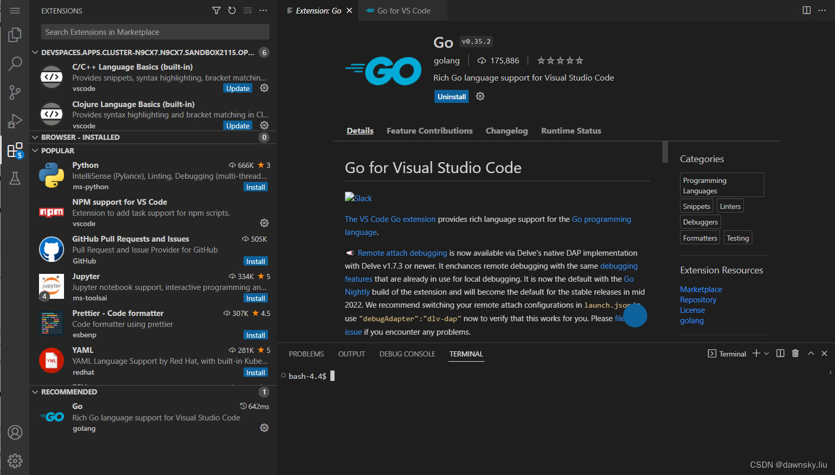Image resolution: width=835 pixels, height=475 pixels.
Task: Close the bottom panel
Action: pos(824,353)
